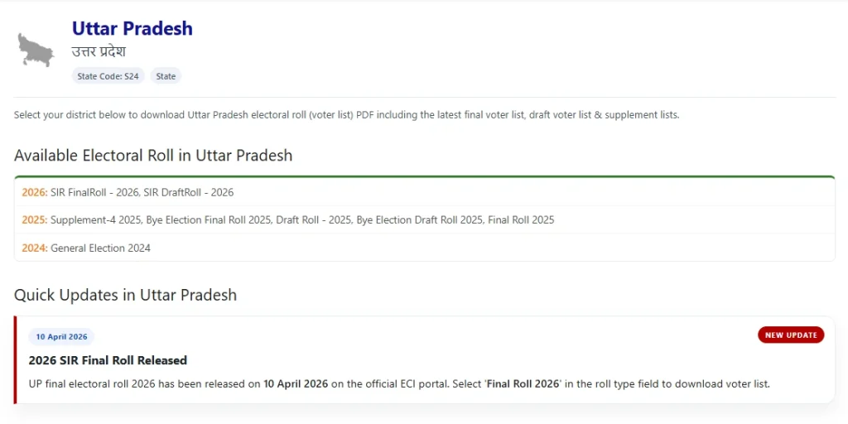Click the orange 2025 year label
Screen dimensions: 848x424
34,220
